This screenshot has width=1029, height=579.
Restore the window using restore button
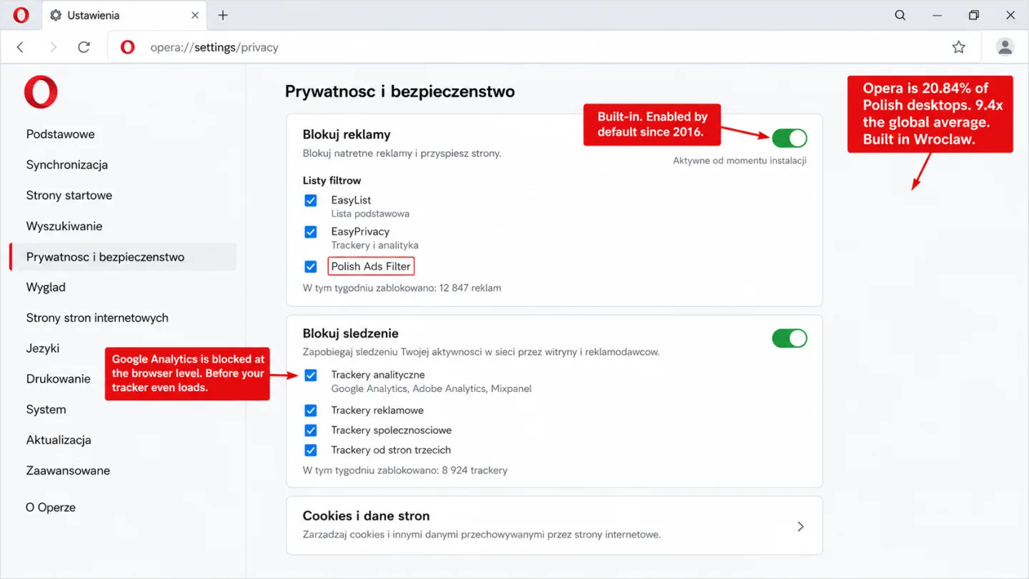pyautogui.click(x=973, y=15)
